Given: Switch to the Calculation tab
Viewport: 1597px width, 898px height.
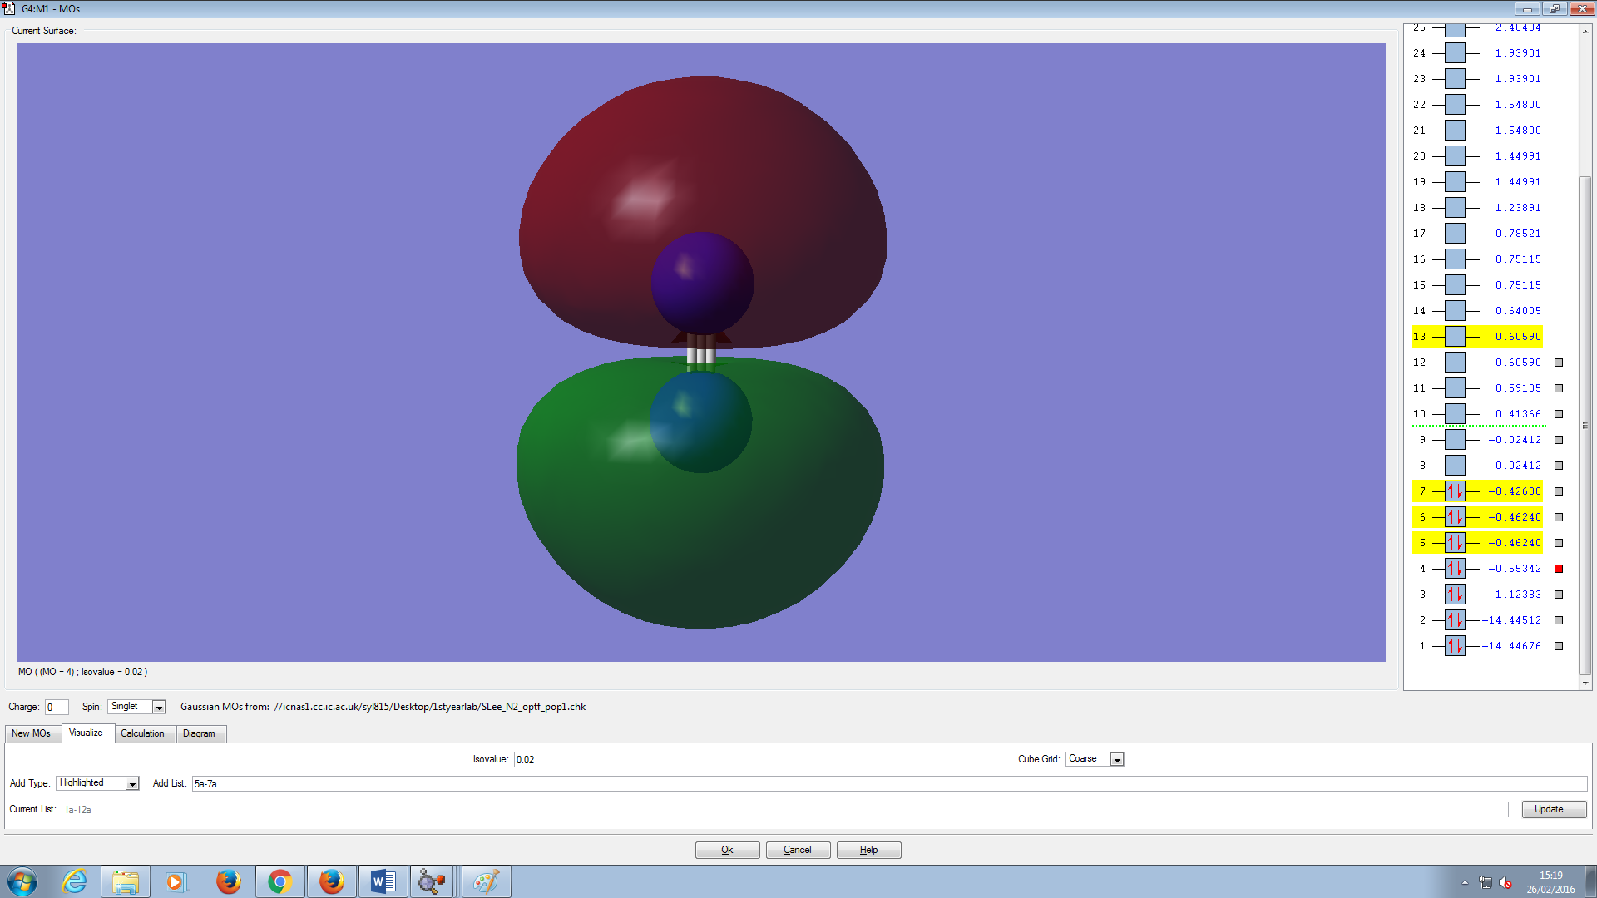Looking at the screenshot, I should [142, 733].
